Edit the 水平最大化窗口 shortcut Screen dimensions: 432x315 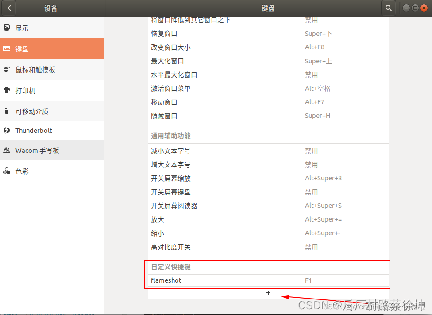click(x=268, y=75)
